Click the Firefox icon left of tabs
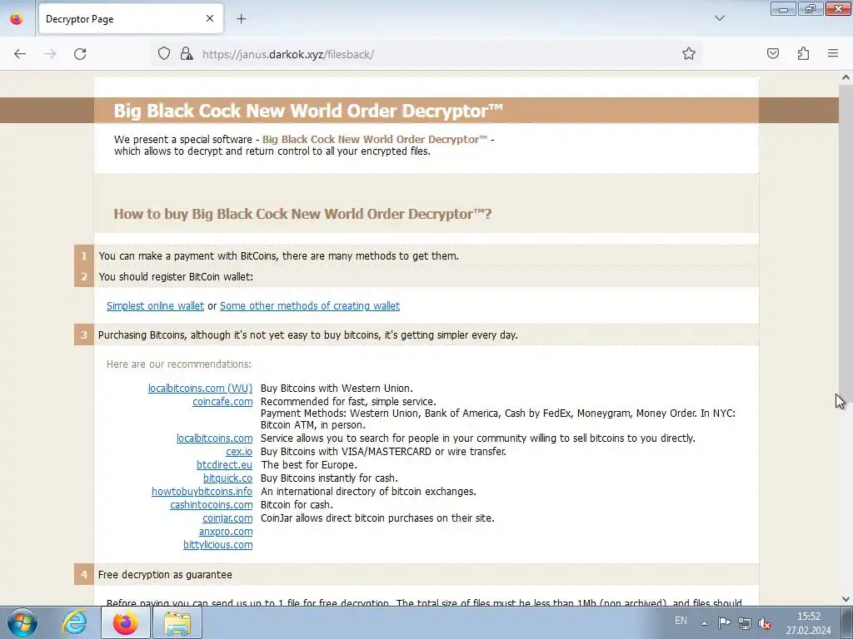Screen dimensions: 853x639 17,19
